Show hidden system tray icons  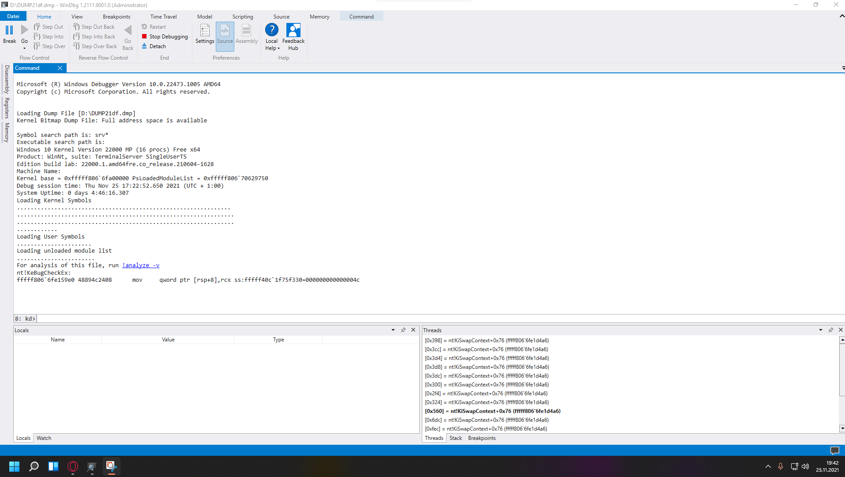[768, 466]
